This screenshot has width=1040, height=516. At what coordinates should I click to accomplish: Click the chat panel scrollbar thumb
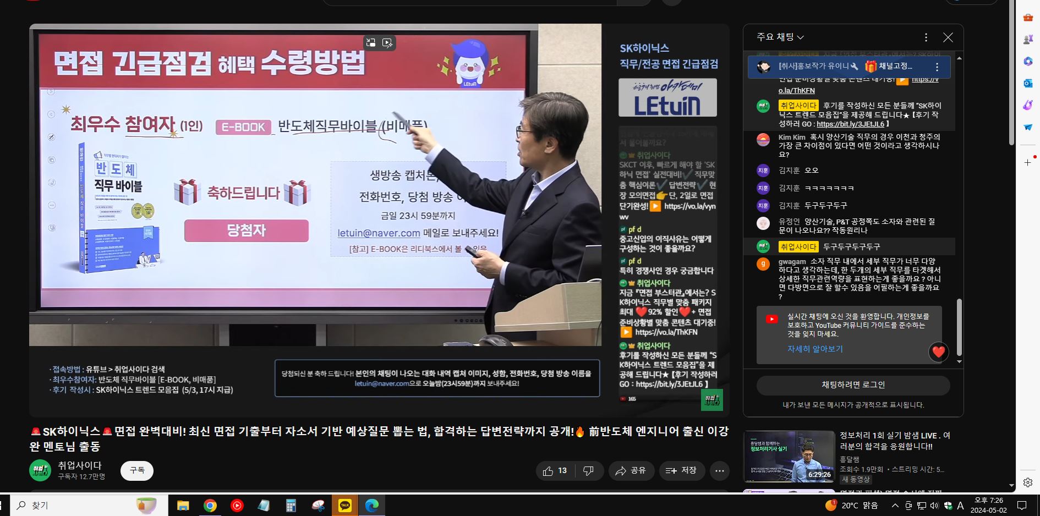coord(959,327)
